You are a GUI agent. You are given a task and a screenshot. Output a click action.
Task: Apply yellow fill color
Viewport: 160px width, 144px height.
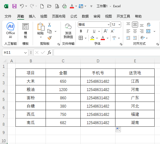pyautogui.click(x=92, y=38)
